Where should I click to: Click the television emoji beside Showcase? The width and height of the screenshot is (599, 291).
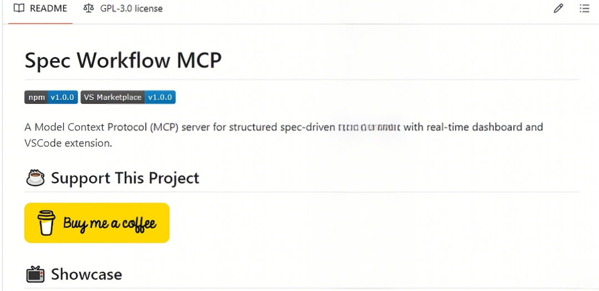35,274
